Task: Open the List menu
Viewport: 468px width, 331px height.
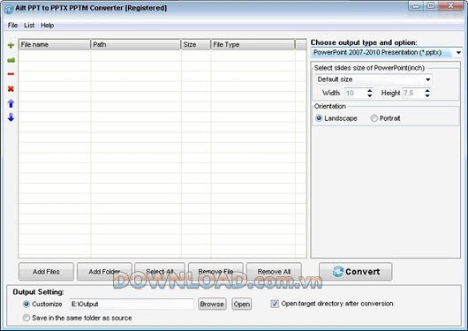Action: pos(29,26)
